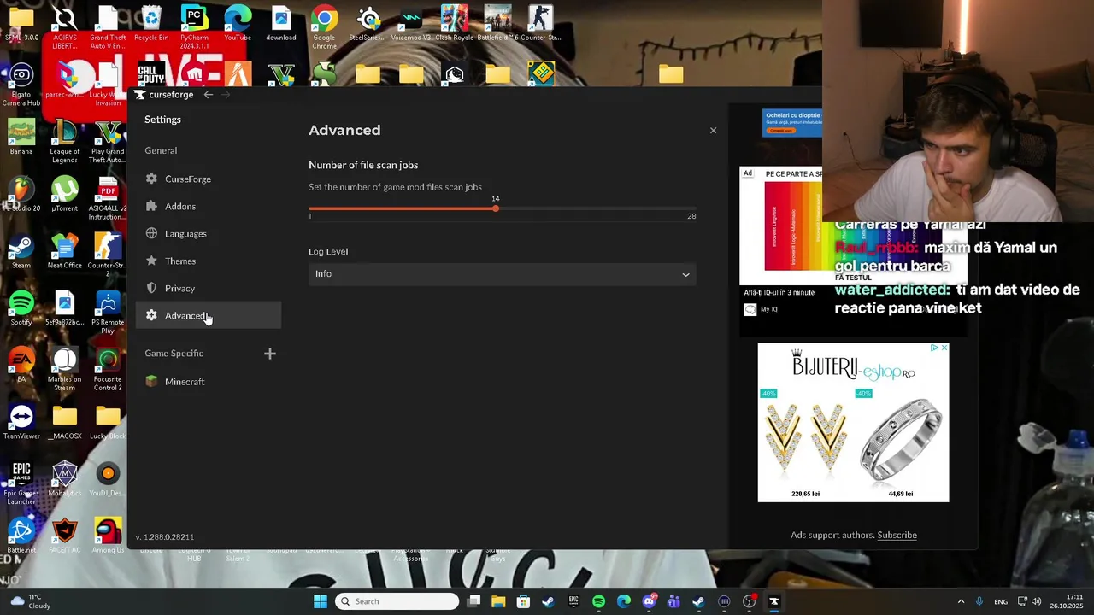Click the version number v. 1.288.0.28211
The width and height of the screenshot is (1094, 615).
click(x=165, y=537)
